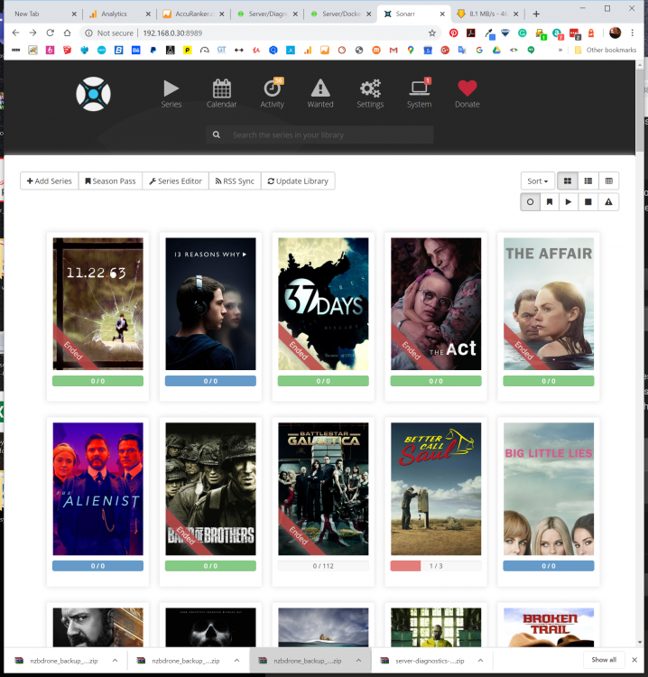This screenshot has height=677, width=648.
Task: Run RSS Sync
Action: coord(235,181)
